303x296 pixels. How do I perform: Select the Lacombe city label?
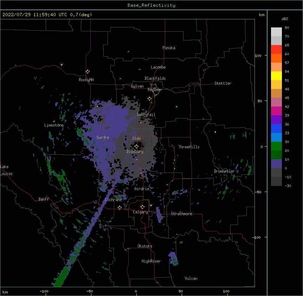tap(158, 67)
